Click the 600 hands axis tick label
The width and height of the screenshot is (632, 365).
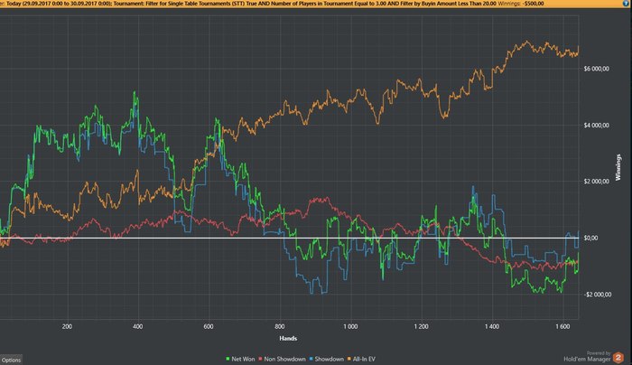click(209, 326)
